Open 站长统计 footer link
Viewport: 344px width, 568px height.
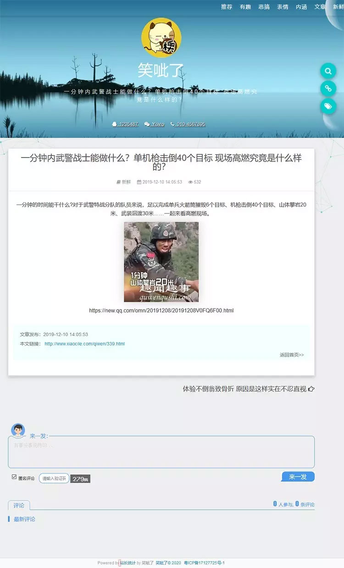pos(128,562)
